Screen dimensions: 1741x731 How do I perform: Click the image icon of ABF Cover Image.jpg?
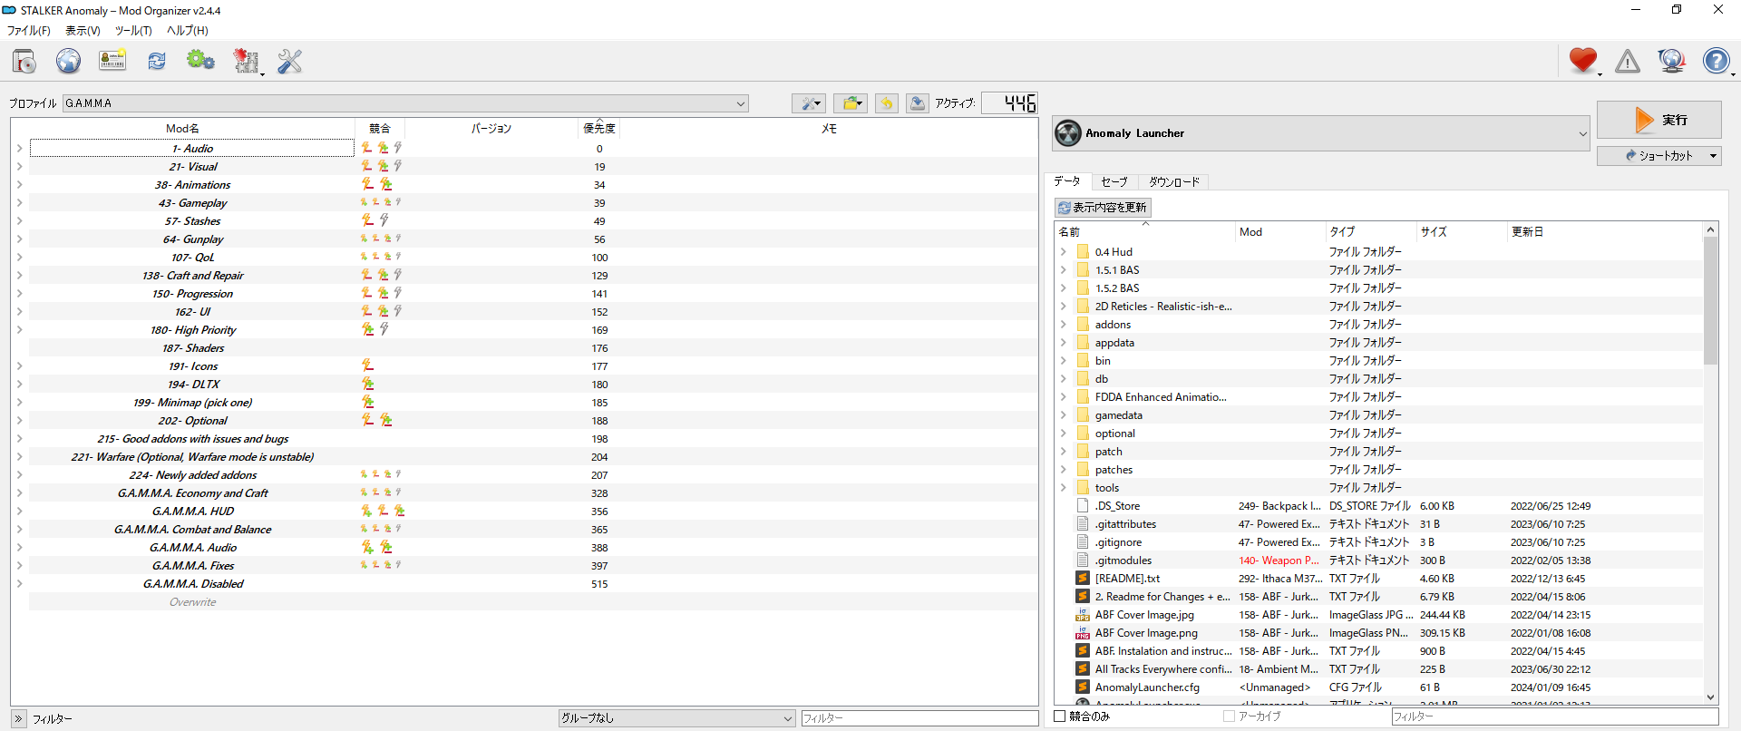coord(1083,615)
